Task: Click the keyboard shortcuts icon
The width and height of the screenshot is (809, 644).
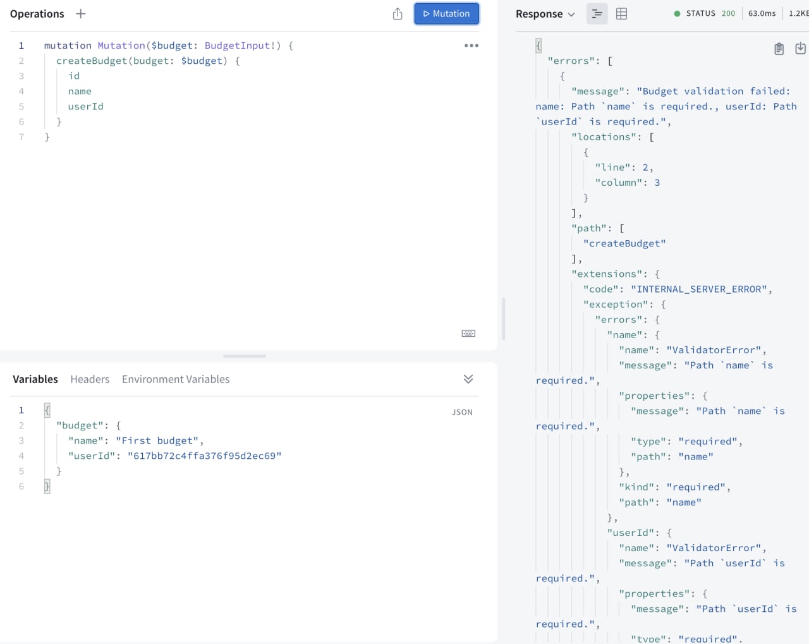Action: point(468,333)
